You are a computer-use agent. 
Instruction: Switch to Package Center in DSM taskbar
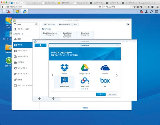(17, 12)
